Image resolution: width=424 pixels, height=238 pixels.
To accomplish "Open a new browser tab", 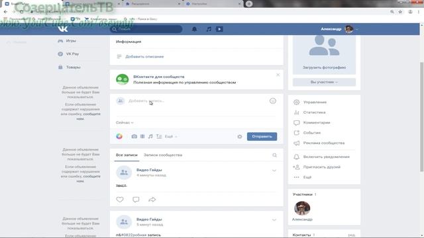I will (x=249, y=4).
